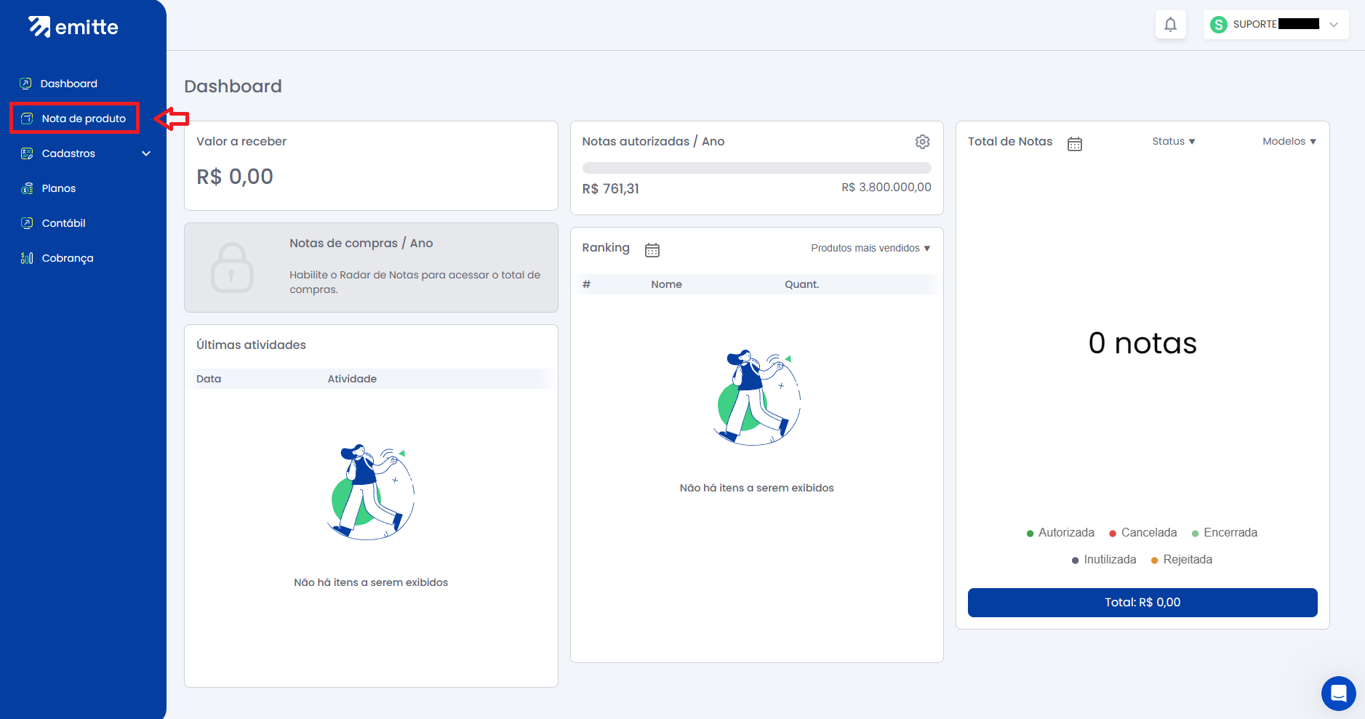Viewport: 1365px width, 719px height.
Task: Open calendar icon beside Total de Notas
Action: 1074,144
